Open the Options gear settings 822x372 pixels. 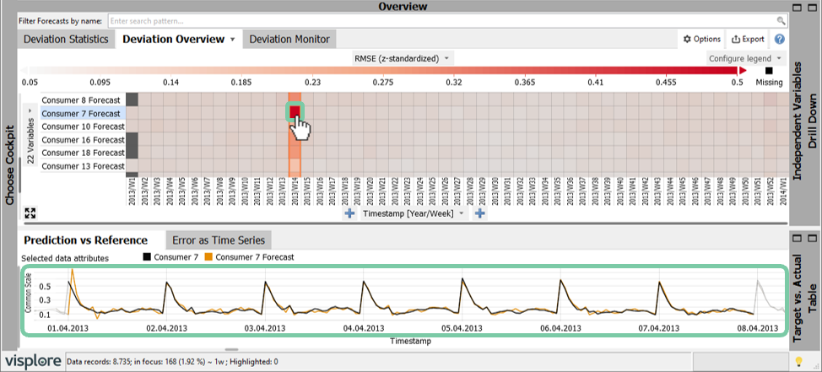click(701, 39)
